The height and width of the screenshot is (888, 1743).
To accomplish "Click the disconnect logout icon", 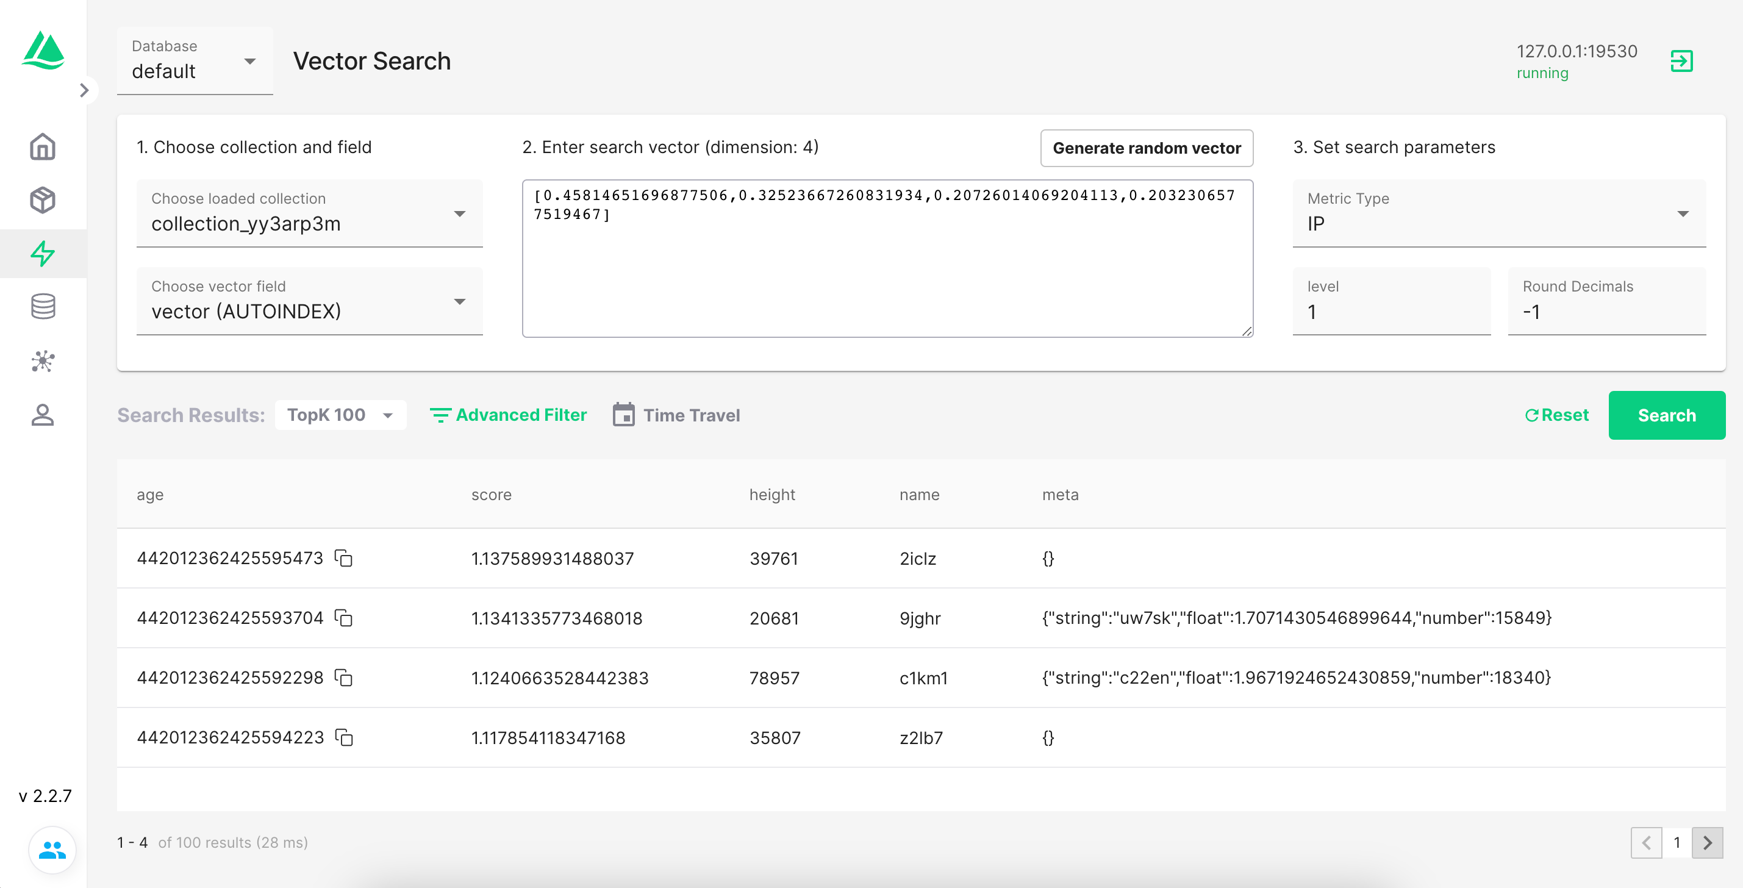I will click(x=1681, y=61).
